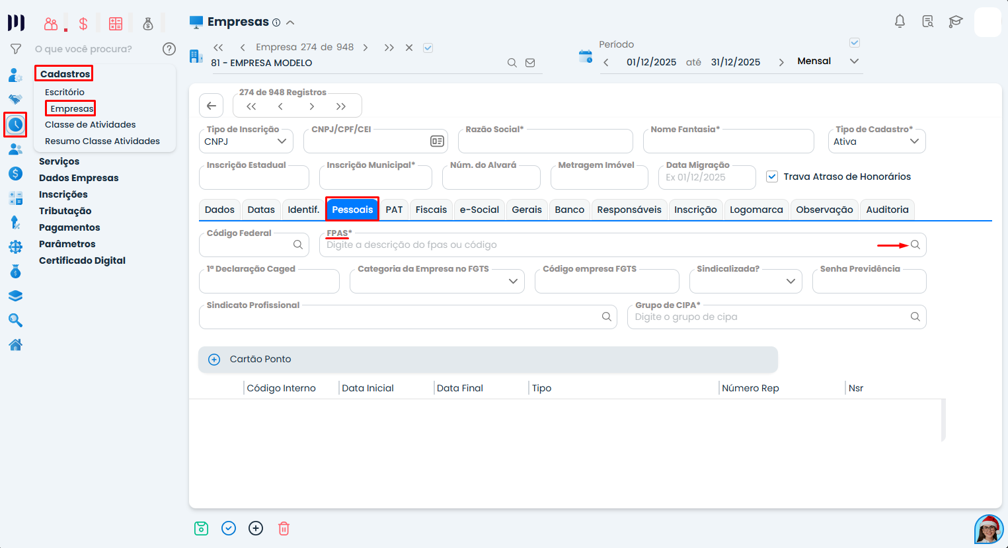Switch to the e-Social tab
The width and height of the screenshot is (1008, 548).
[x=479, y=210]
